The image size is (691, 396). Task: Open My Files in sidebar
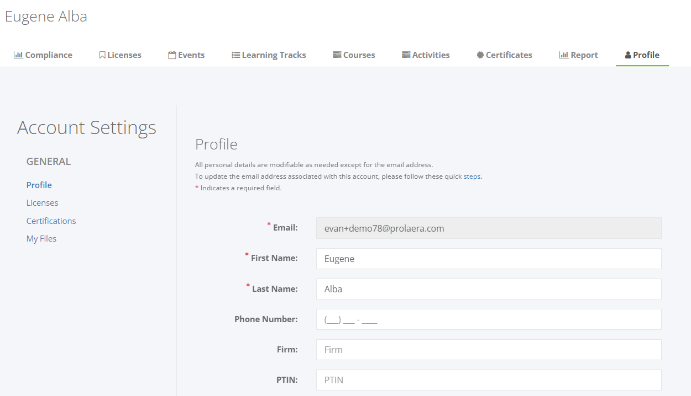click(x=41, y=239)
